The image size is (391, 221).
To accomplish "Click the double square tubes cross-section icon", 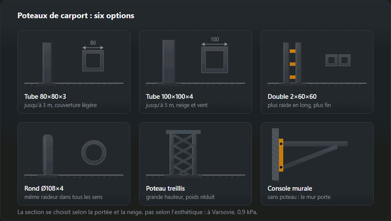I will 338,60.
